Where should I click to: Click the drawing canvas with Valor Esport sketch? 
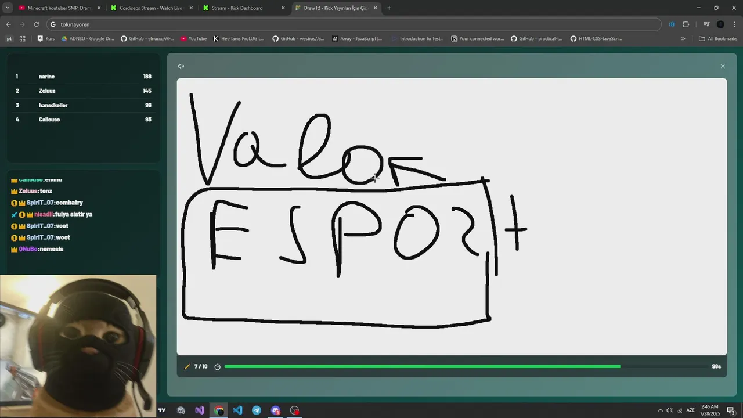452,217
